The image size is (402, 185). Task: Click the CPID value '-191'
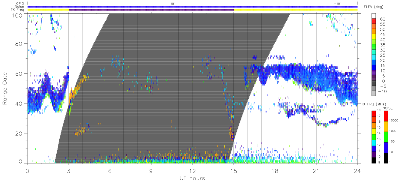pos(338,3)
